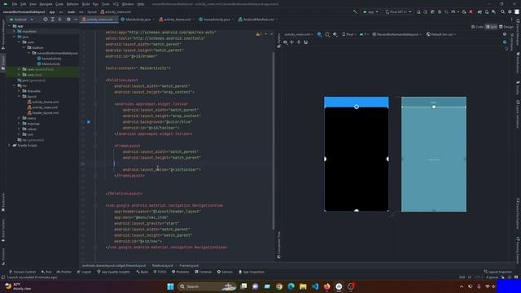Click the Make Project hammer icon
The height and width of the screenshot is (293, 521).
pos(355,11)
